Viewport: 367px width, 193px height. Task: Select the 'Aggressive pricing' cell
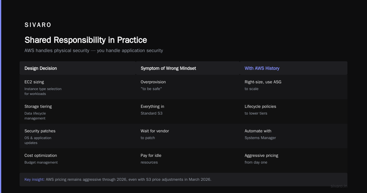(x=261, y=156)
